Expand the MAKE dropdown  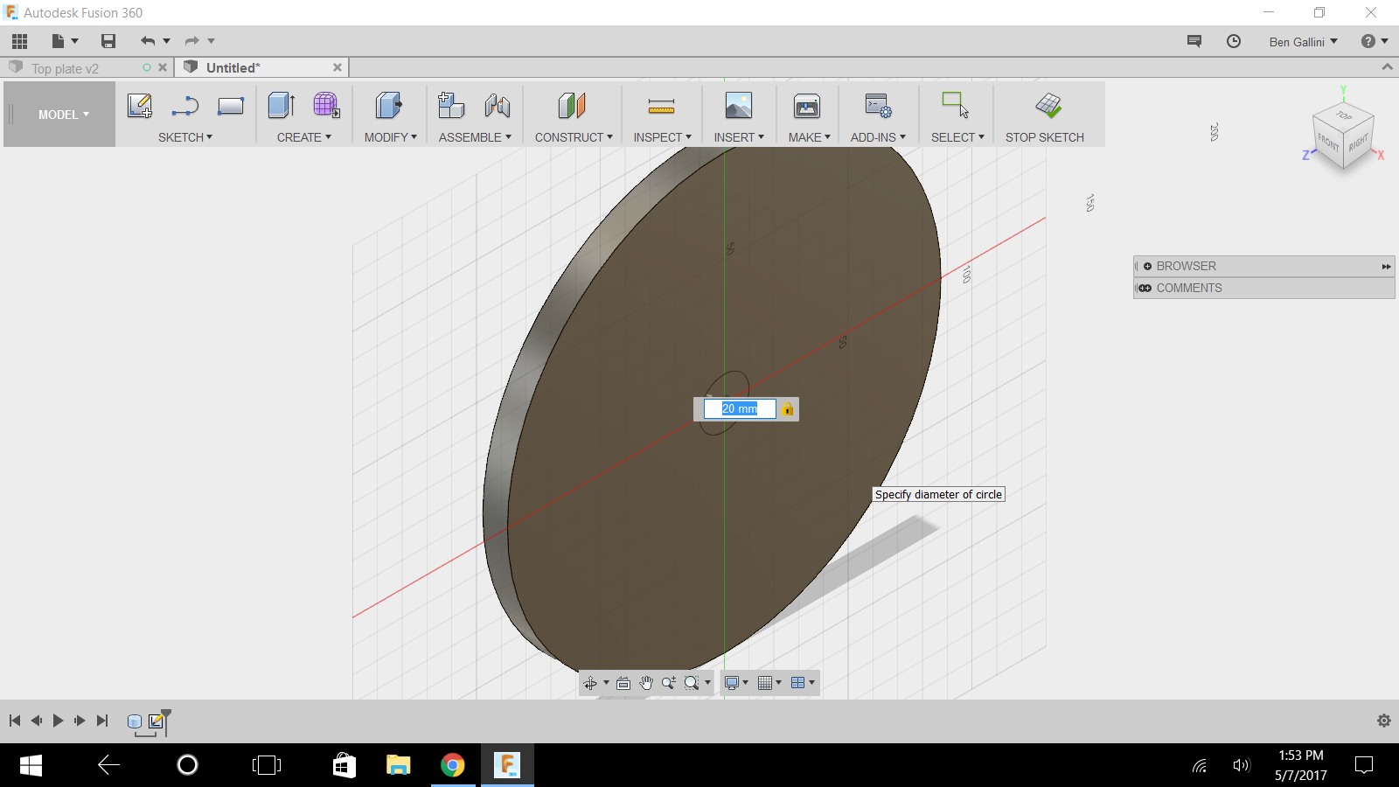point(810,137)
